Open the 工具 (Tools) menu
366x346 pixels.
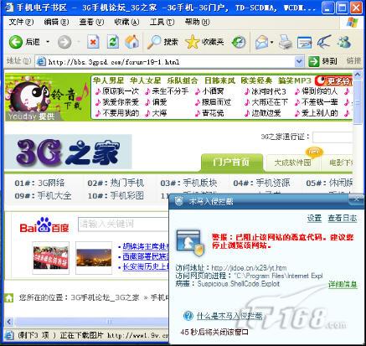(x=162, y=22)
